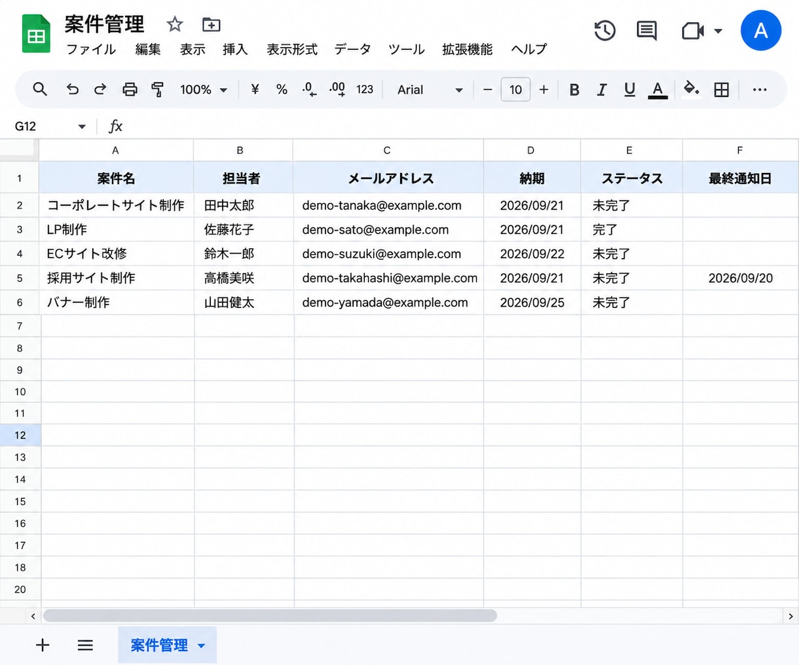Select column C header
The width and height of the screenshot is (799, 665).
tap(388, 150)
